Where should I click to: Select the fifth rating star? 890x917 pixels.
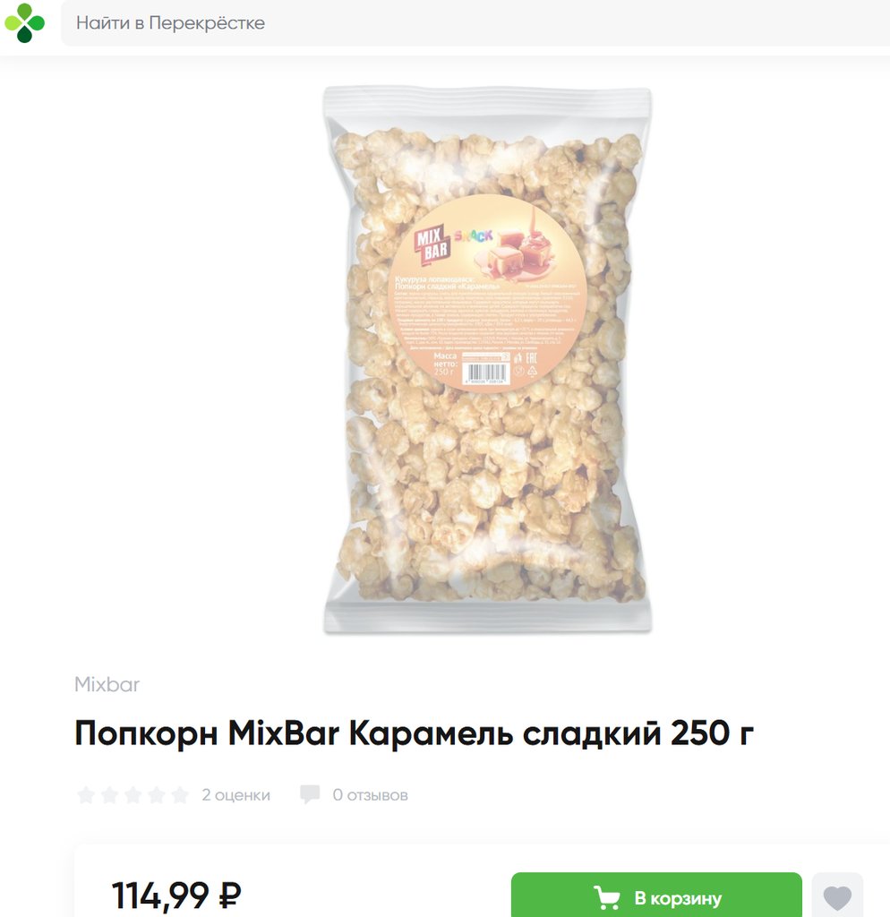[179, 795]
